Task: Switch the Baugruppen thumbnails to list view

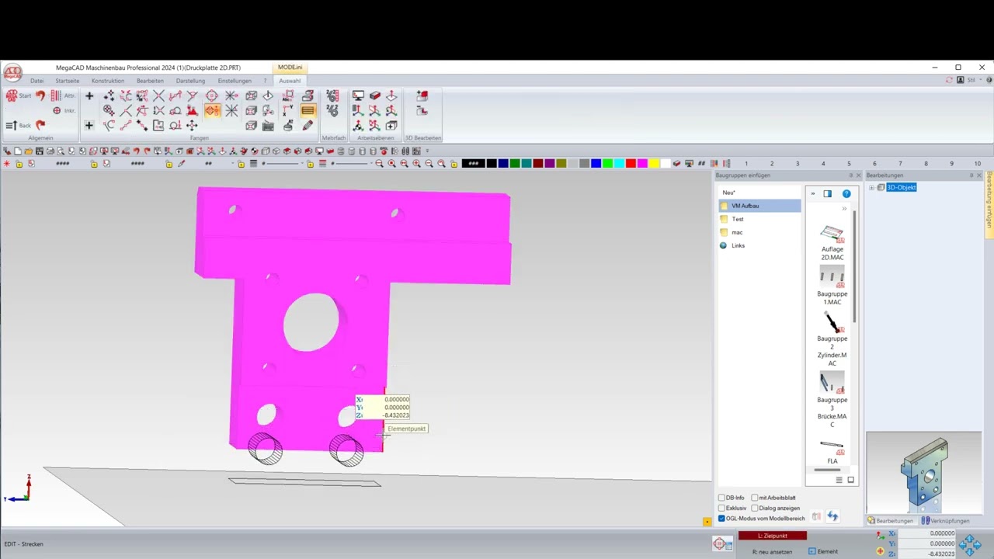Action: [x=839, y=480]
